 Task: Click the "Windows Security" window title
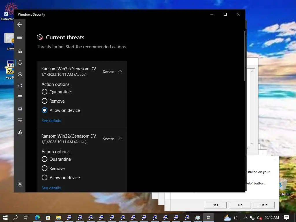[31, 14]
